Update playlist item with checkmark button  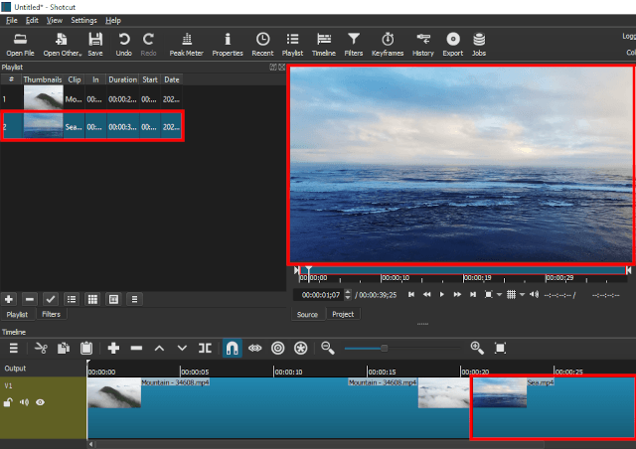[51, 299]
